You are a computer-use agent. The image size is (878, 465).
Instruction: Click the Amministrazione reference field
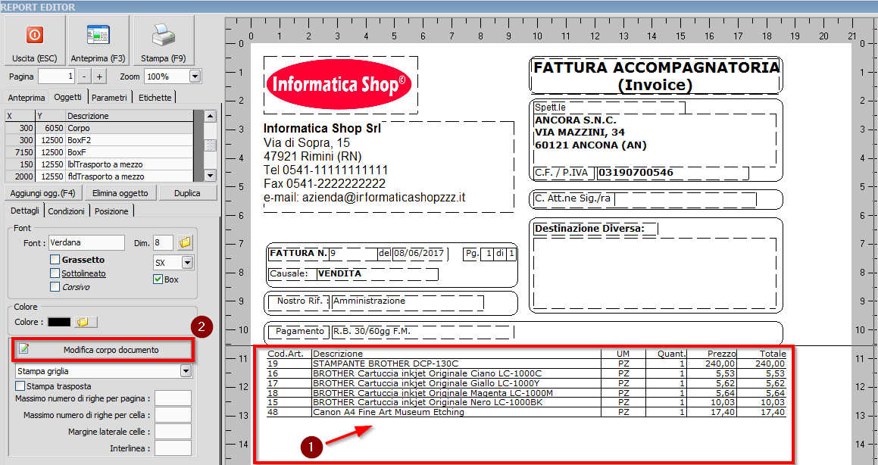[369, 301]
